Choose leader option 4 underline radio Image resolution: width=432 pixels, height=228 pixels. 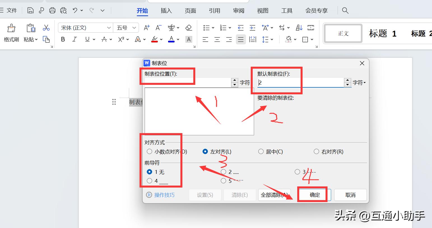[x=150, y=181]
